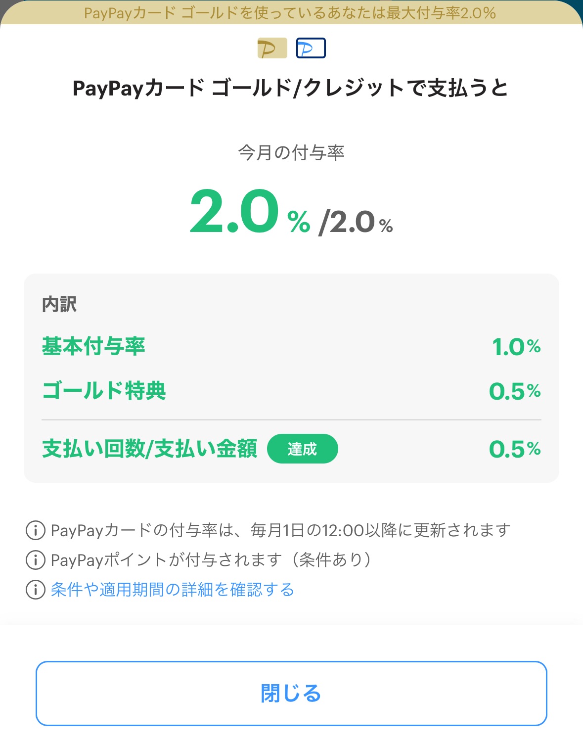Click the 0.5% 支払い回数 value
Image resolution: width=583 pixels, height=742 pixels.
click(514, 449)
